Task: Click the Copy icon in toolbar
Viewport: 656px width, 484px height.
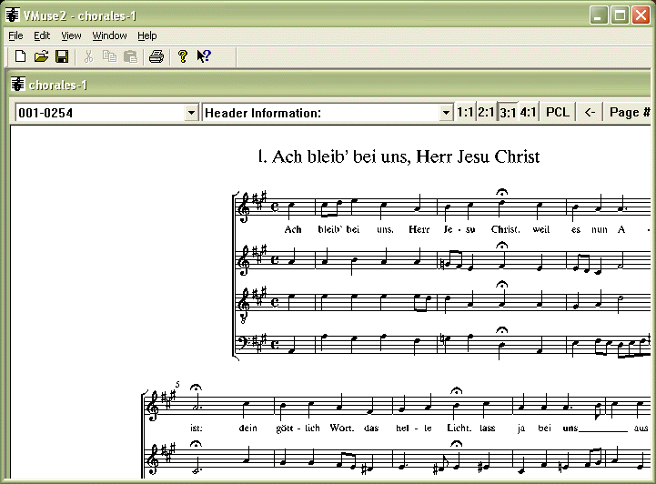Action: click(x=109, y=56)
